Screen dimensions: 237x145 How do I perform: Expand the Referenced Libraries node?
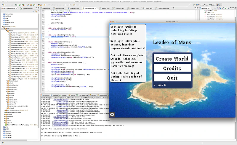[4, 112]
